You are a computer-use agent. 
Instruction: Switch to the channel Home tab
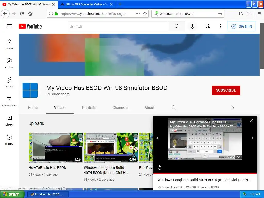coord(33,108)
